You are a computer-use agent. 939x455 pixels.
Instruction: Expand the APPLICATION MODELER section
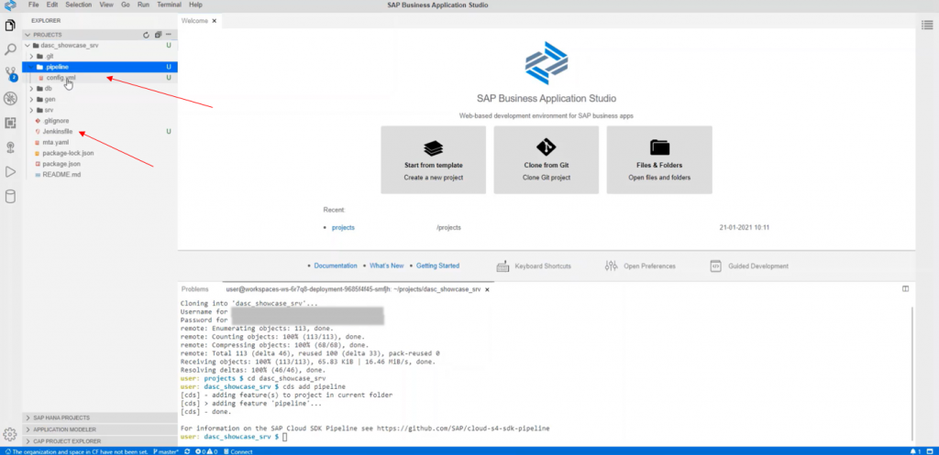tap(99, 429)
